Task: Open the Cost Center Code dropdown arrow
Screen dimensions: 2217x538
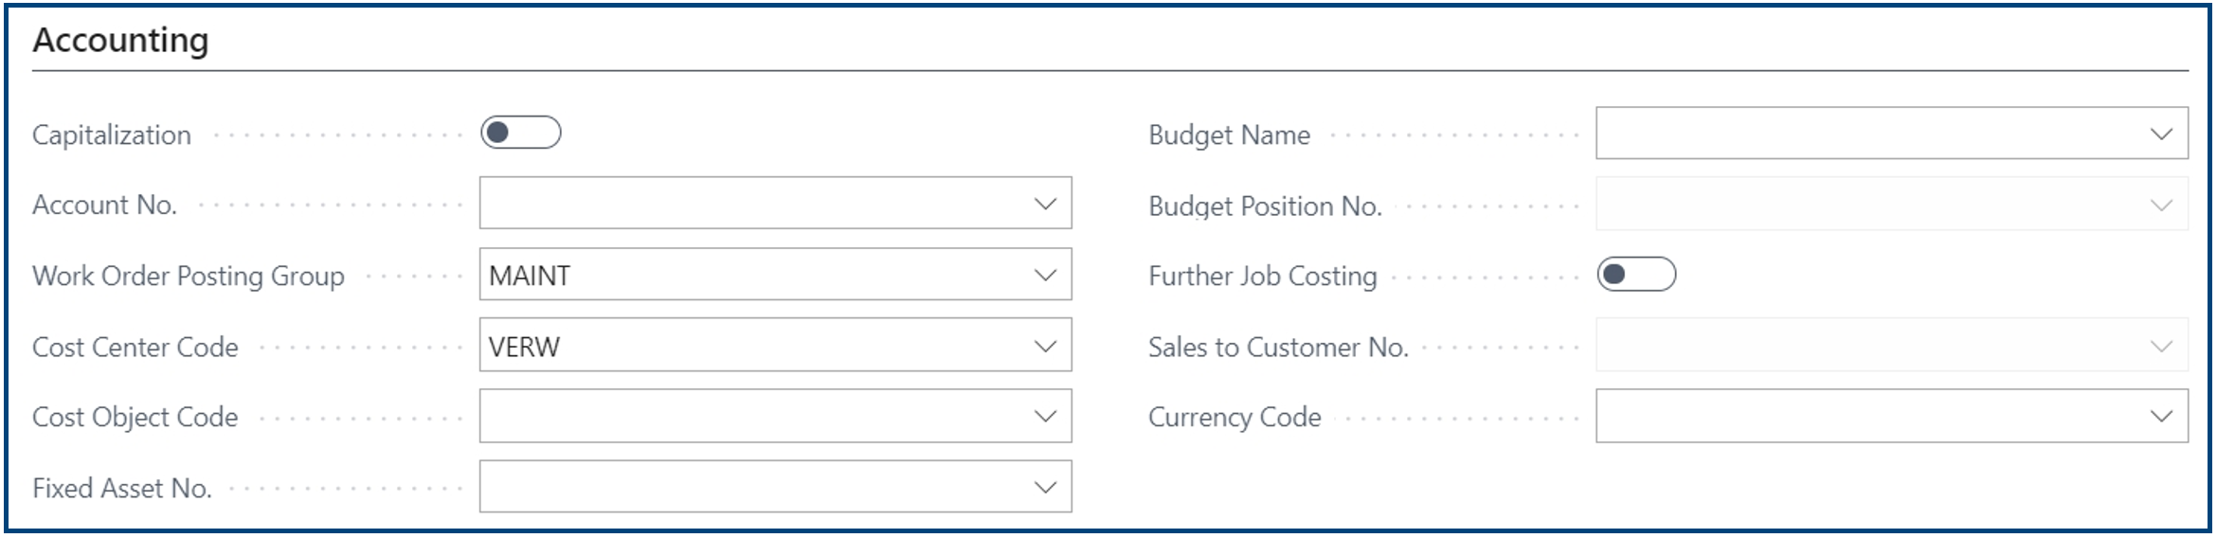Action: pyautogui.click(x=1045, y=346)
